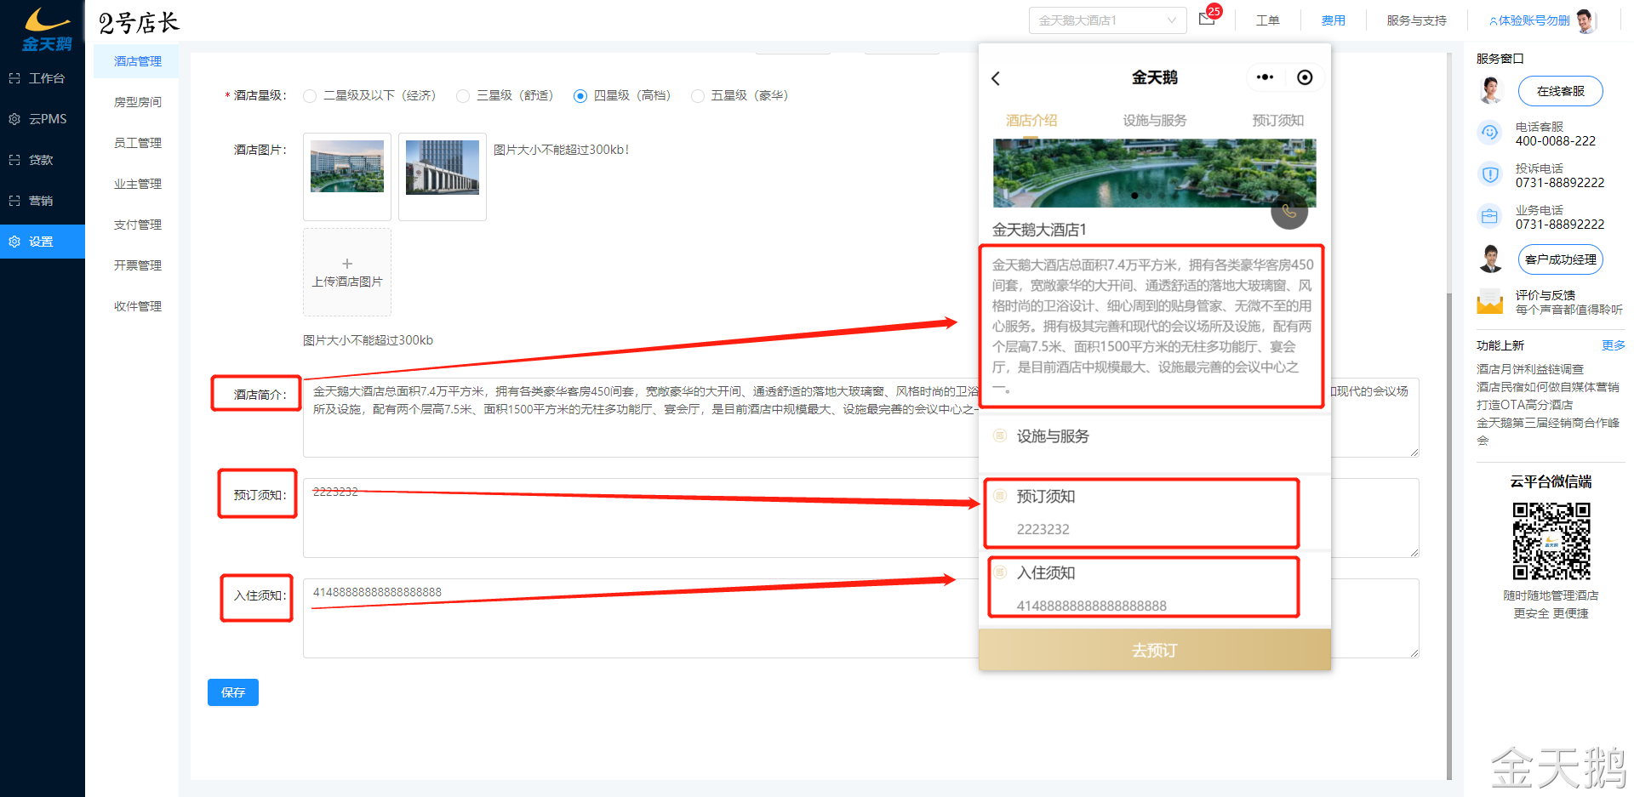
Task: Switch to 预订须知 tab in preview
Action: point(1277,121)
